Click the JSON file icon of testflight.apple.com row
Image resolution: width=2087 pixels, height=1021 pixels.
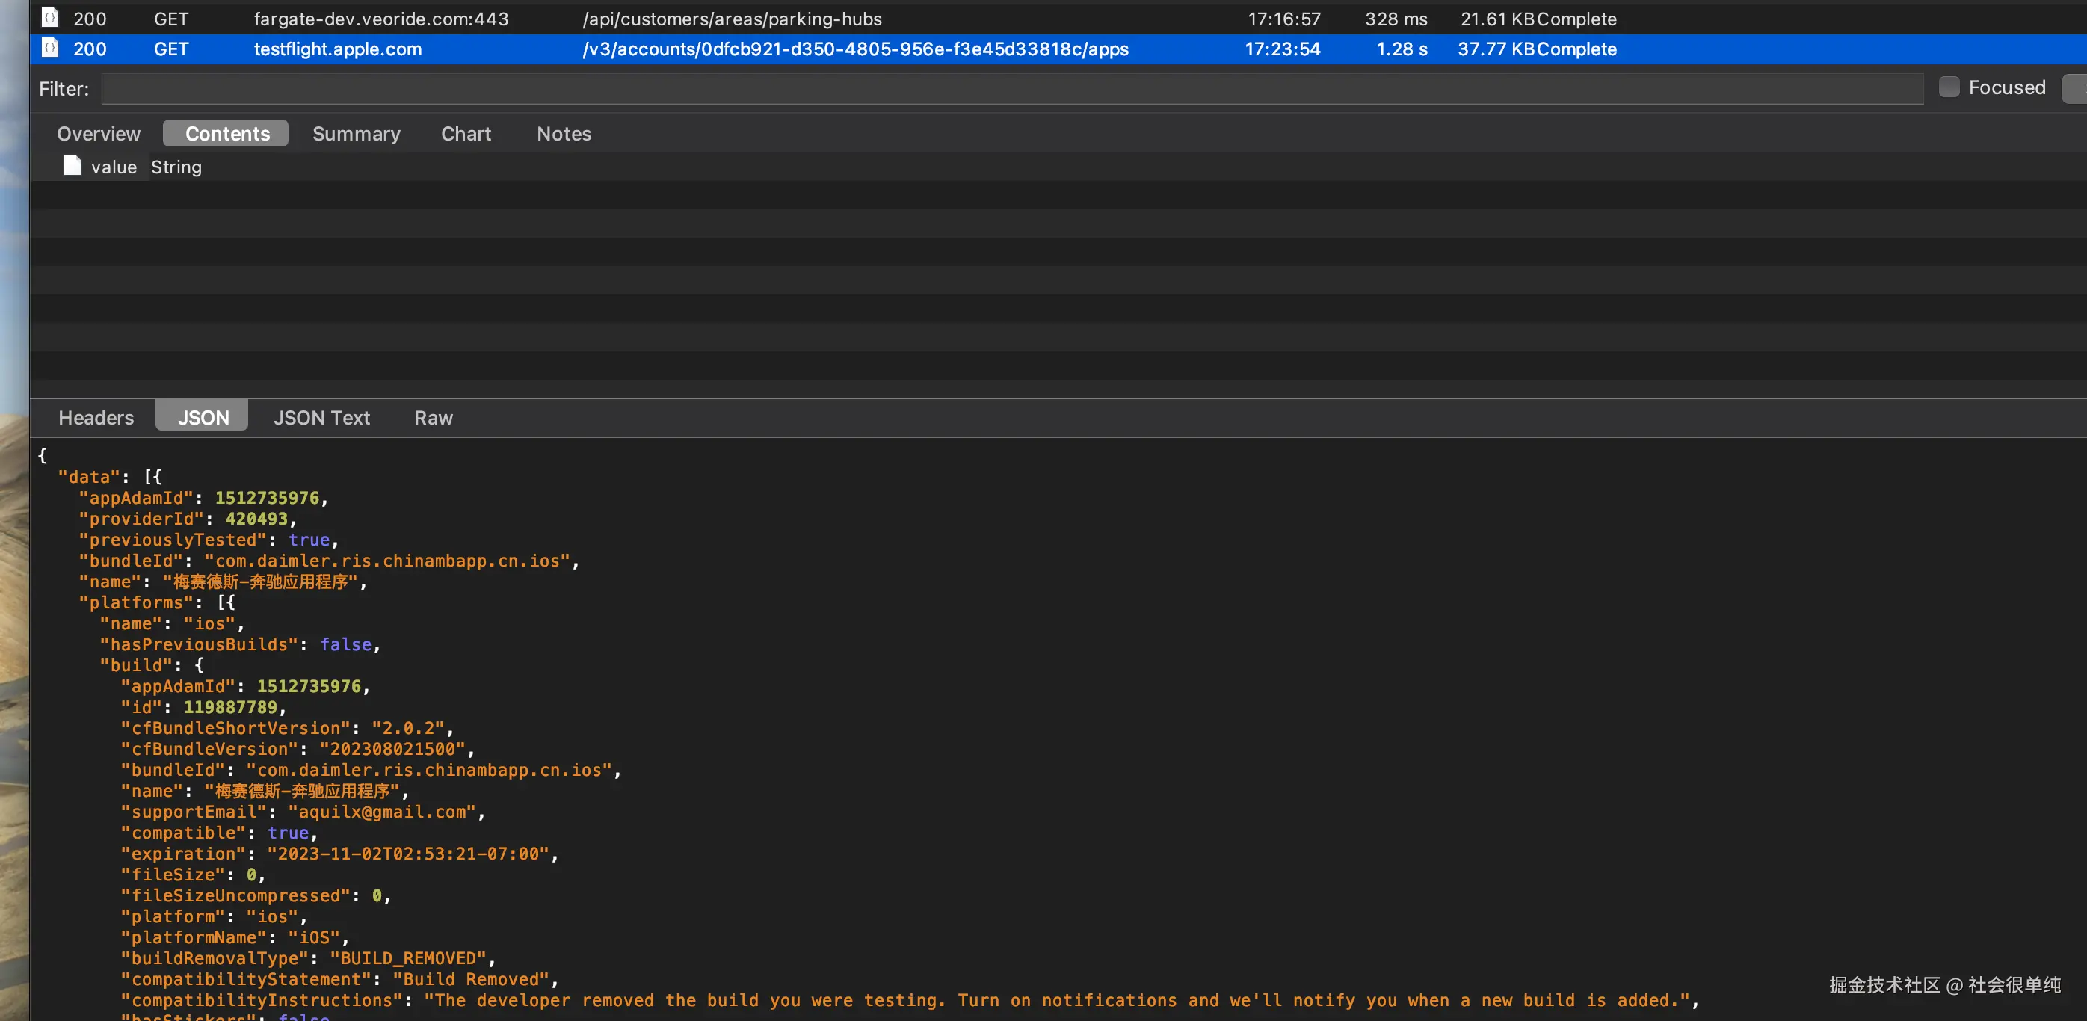[50, 49]
